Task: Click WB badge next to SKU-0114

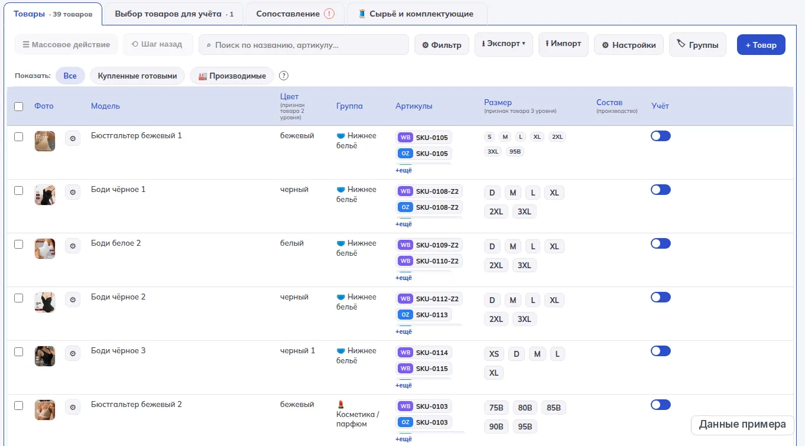Action: coord(405,353)
